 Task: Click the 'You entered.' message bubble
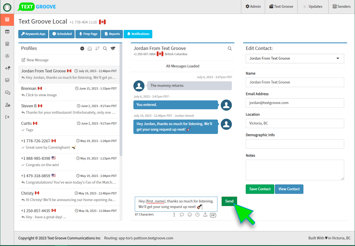click(176, 105)
